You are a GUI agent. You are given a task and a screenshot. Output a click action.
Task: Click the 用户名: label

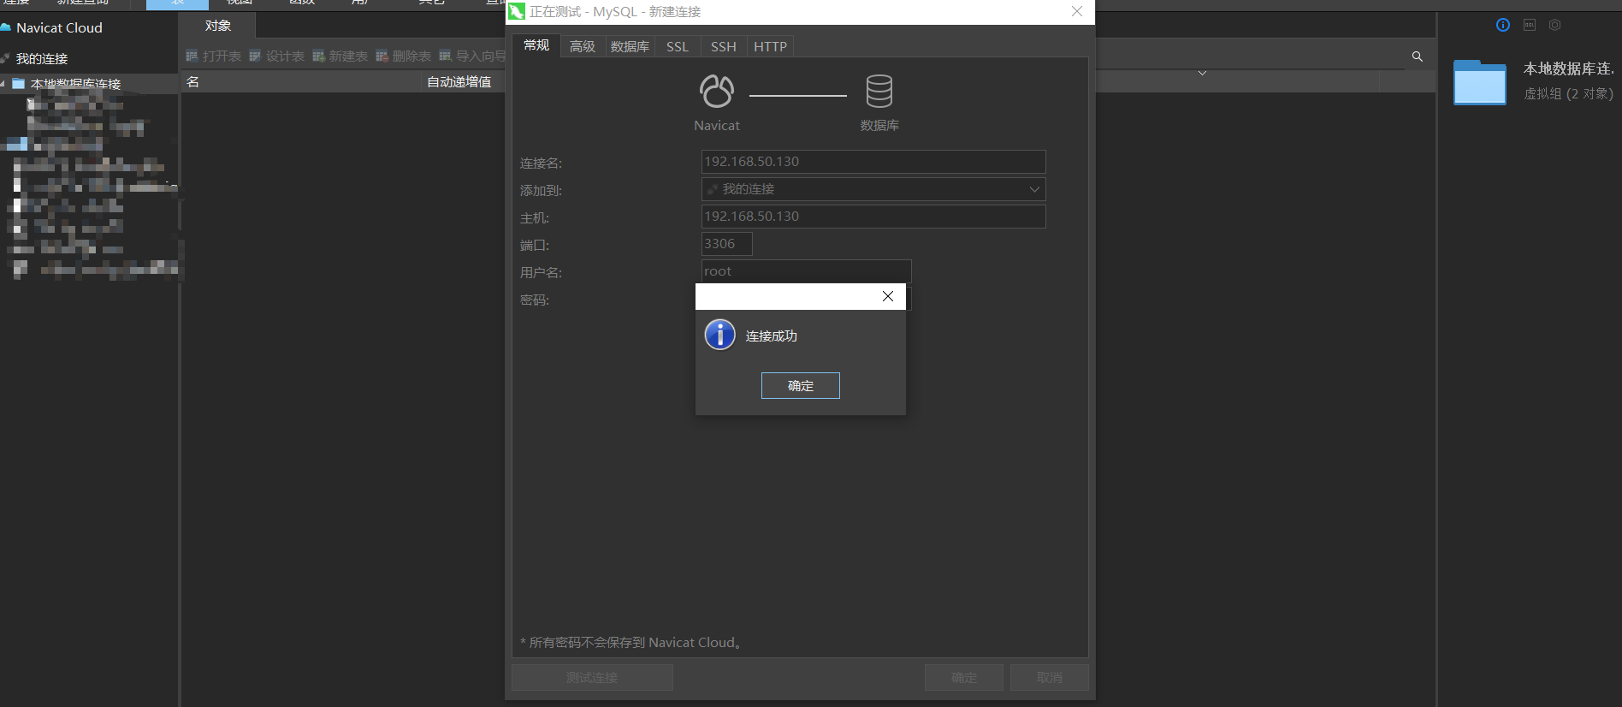542,273
